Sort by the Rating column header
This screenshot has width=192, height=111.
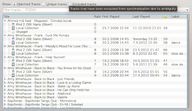point(97,17)
